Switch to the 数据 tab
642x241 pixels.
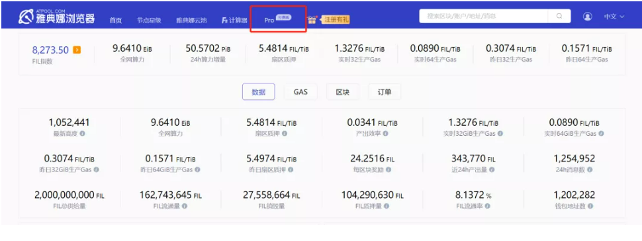[258, 92]
